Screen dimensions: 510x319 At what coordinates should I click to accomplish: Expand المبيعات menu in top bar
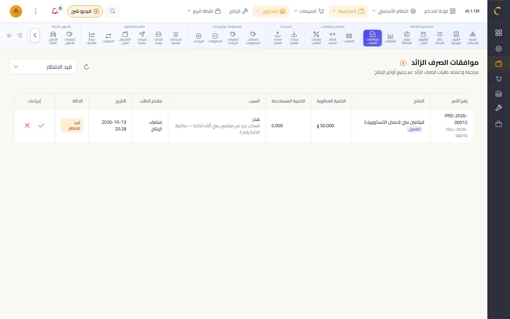click(309, 11)
